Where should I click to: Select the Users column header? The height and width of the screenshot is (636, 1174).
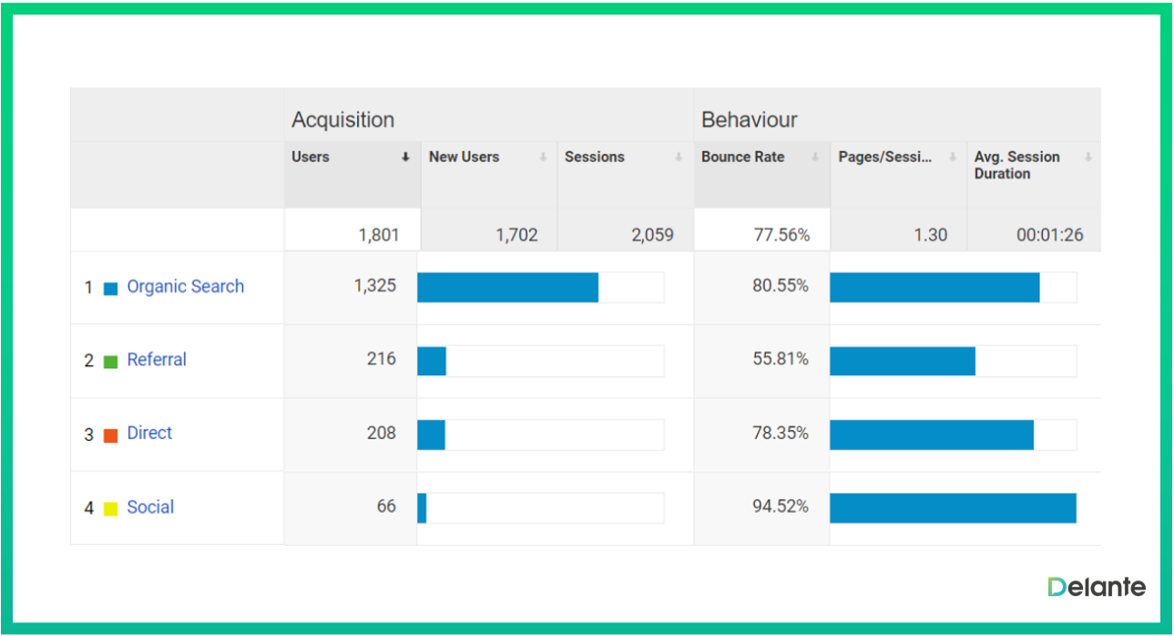(x=311, y=158)
